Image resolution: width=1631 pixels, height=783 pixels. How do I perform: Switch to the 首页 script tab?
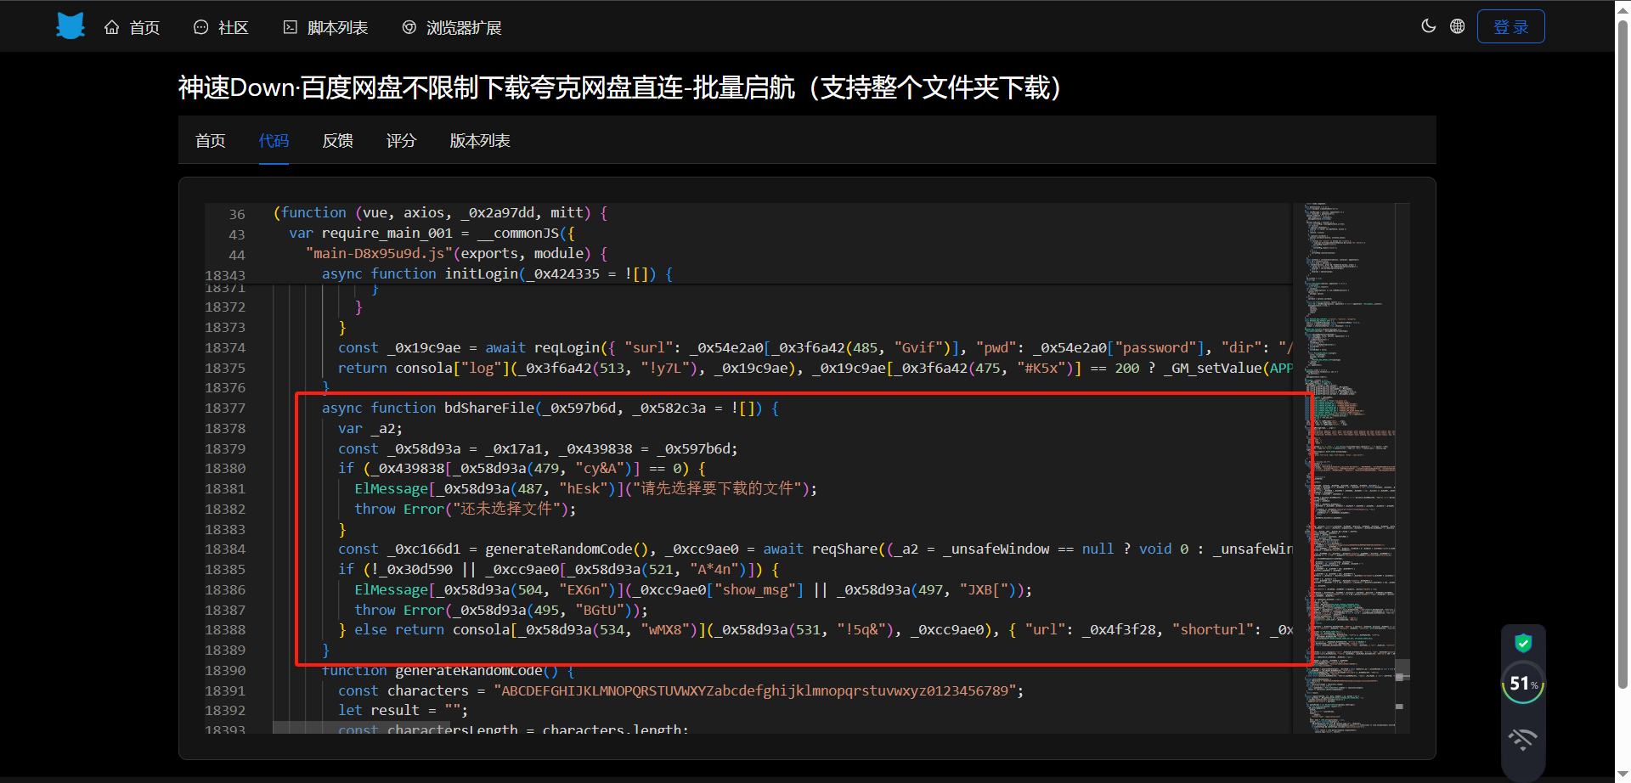coord(210,141)
